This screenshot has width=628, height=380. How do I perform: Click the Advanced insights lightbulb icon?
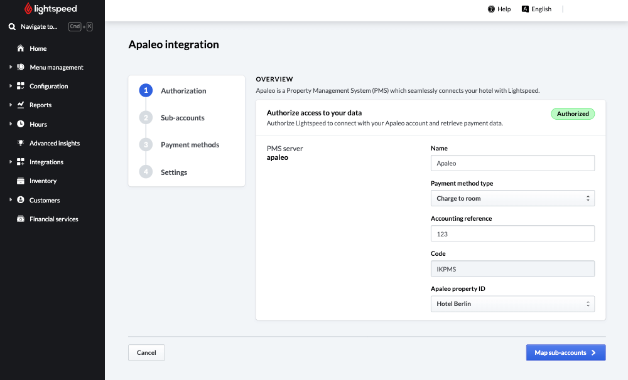pos(21,143)
